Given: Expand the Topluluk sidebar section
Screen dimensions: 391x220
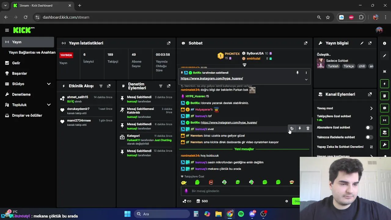Looking at the screenshot, I should click(49, 105).
